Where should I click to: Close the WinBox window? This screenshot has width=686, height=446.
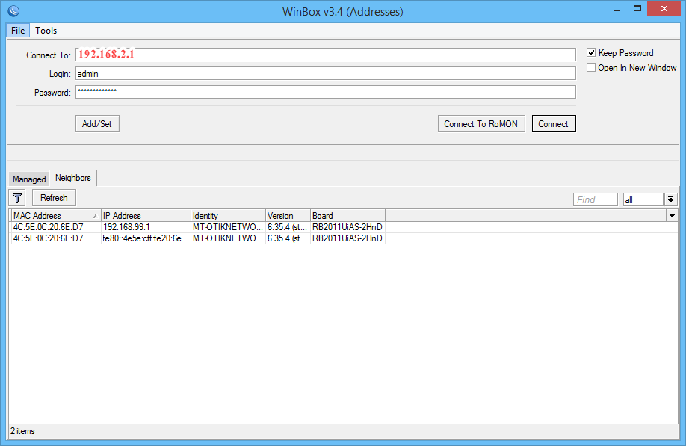pos(664,9)
